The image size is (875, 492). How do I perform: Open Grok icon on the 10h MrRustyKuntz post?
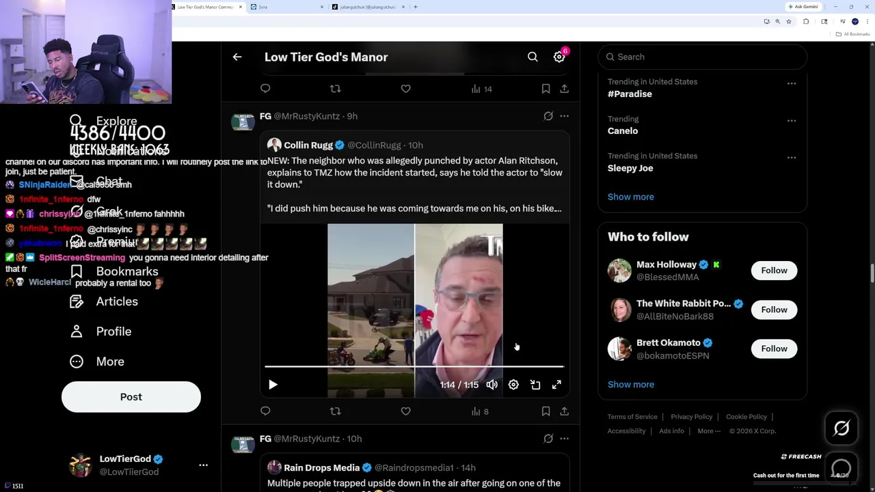coord(548,439)
